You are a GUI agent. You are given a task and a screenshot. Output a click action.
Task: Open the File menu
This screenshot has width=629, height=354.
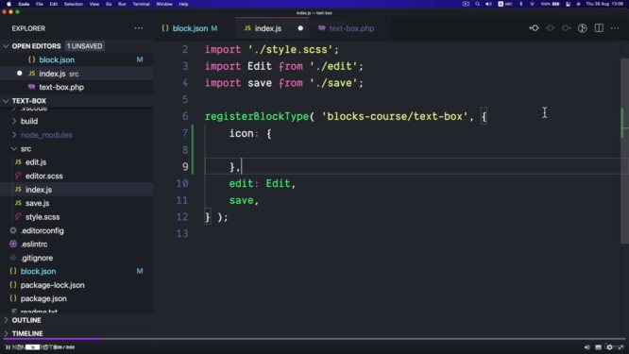coord(40,4)
